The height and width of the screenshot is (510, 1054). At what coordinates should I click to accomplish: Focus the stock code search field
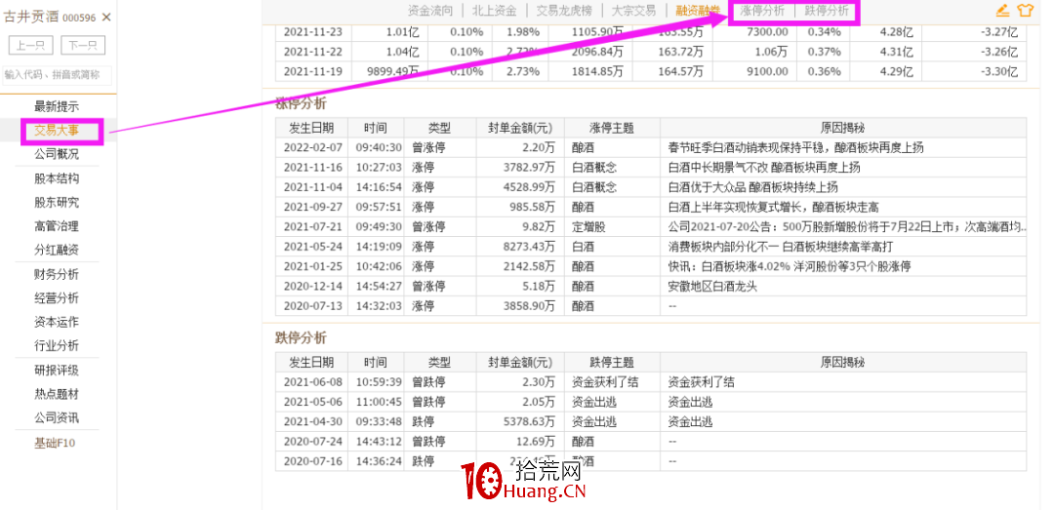click(57, 75)
